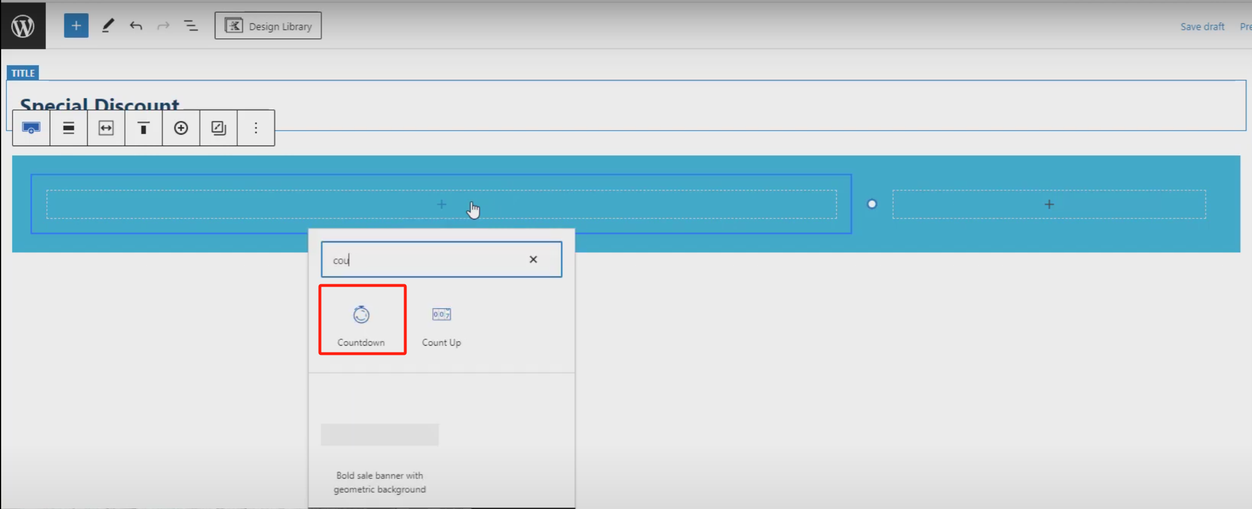Click the Save draft link
Viewport: 1252px width, 509px height.
click(1202, 26)
